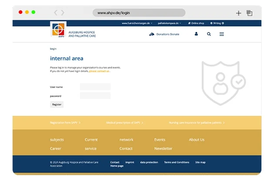Viewport: 273px width, 186px height.
Task: Show tab overview icon in browser
Action: click(x=250, y=13)
